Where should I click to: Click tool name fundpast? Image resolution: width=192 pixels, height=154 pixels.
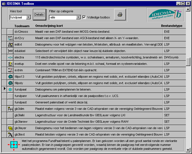(x=21, y=102)
